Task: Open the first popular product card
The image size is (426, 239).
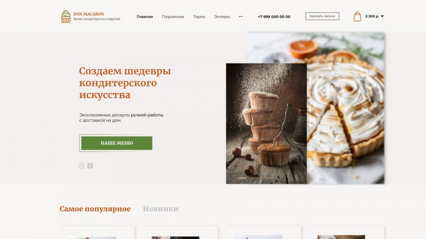Action: 97,233
